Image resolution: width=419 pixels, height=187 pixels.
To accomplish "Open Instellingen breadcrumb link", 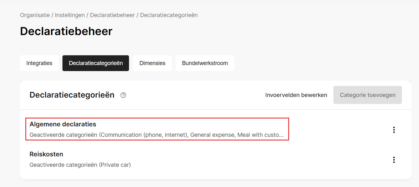I will click(70, 15).
